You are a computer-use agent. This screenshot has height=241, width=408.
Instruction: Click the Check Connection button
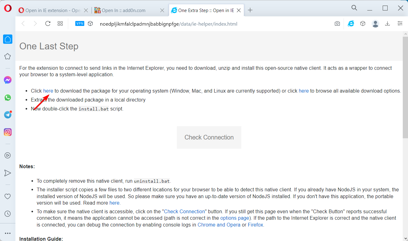(x=209, y=137)
